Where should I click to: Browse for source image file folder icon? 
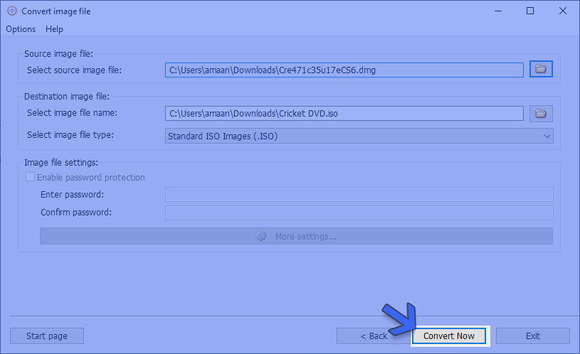(x=541, y=69)
